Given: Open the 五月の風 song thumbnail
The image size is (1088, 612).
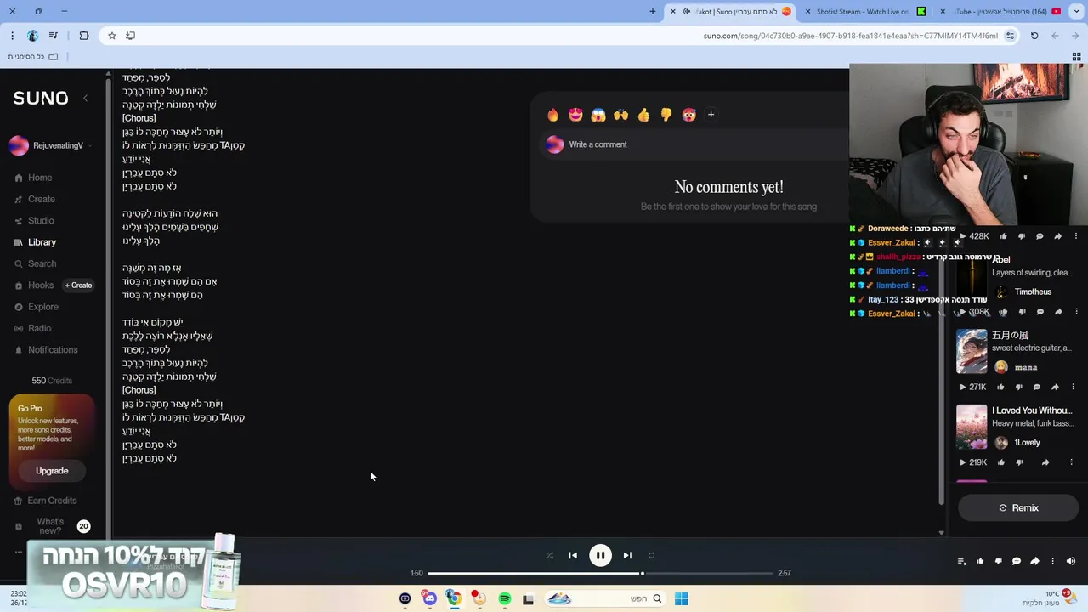Looking at the screenshot, I should 972,352.
